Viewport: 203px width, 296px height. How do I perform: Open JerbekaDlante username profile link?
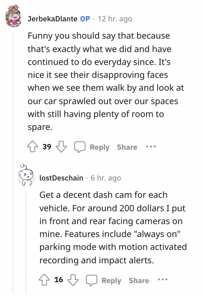tap(52, 19)
